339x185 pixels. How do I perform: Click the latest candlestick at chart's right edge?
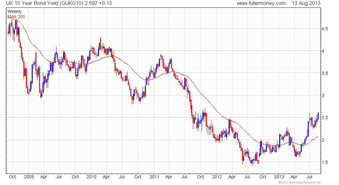(x=318, y=117)
